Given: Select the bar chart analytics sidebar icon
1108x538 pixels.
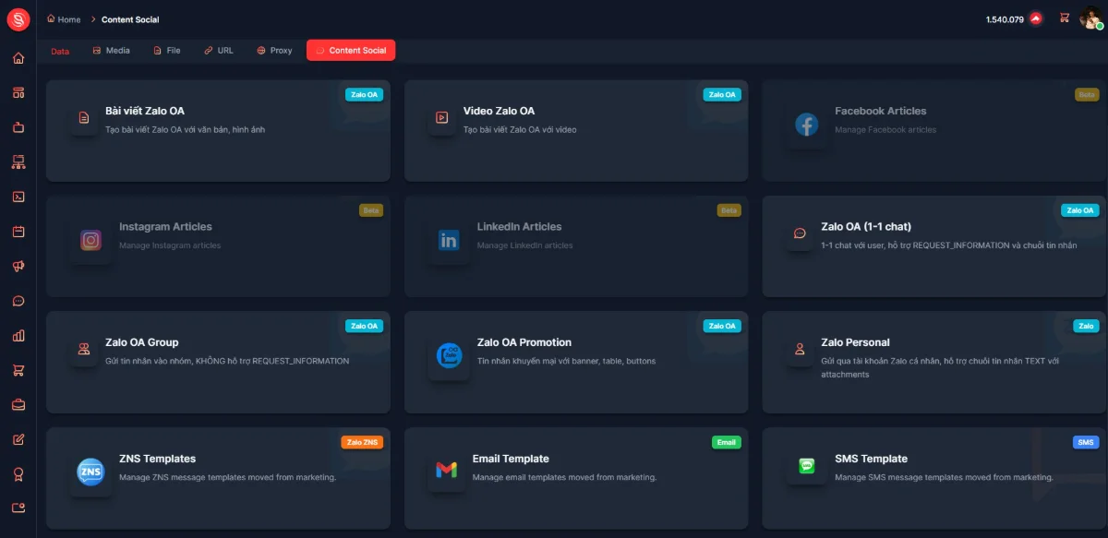Looking at the screenshot, I should click(18, 336).
